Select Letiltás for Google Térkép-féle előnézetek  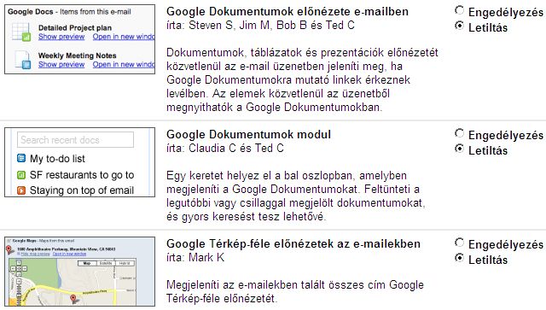pos(459,258)
